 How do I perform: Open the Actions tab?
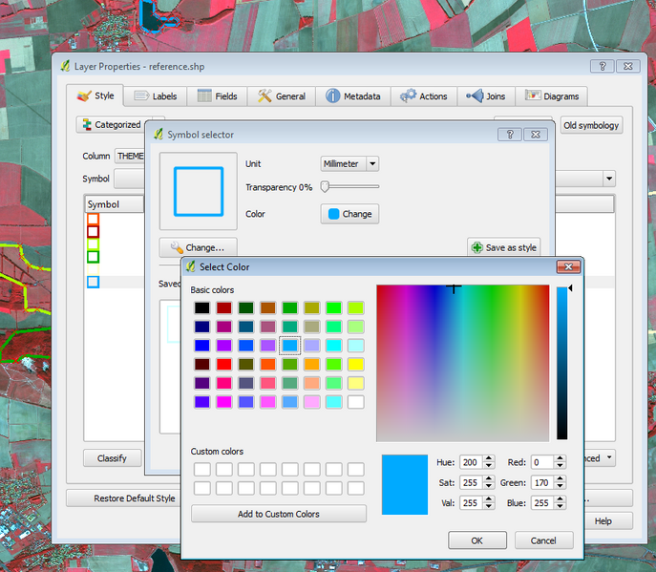(x=424, y=96)
